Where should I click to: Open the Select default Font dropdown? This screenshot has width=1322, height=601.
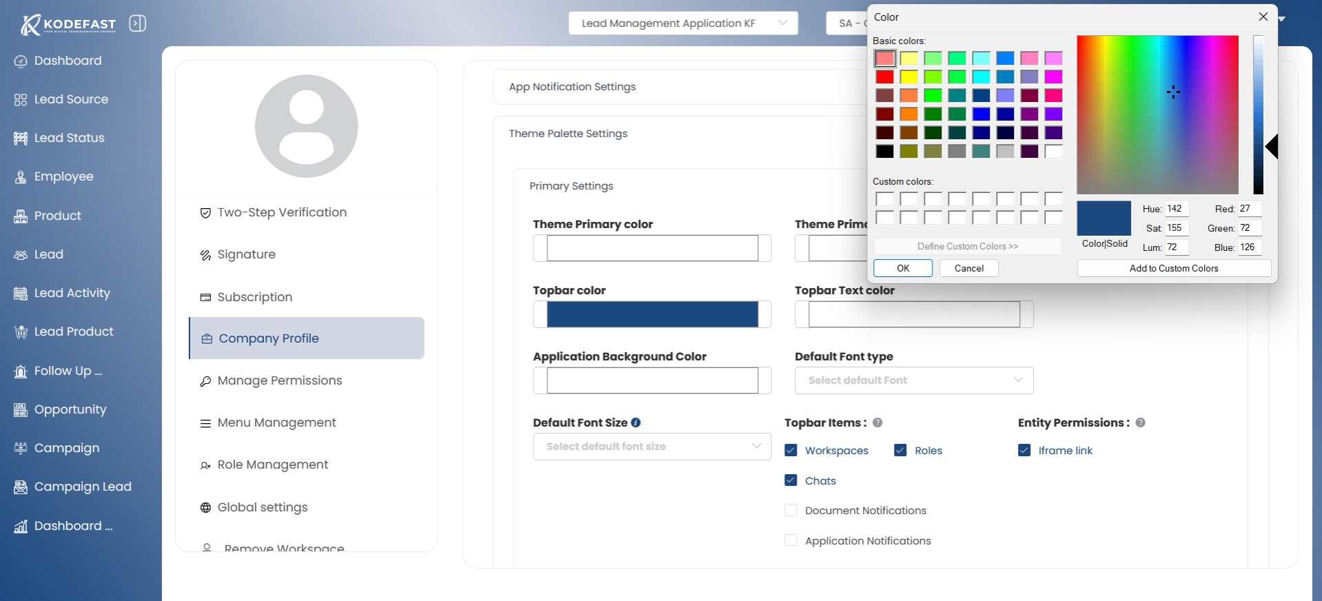pos(913,380)
